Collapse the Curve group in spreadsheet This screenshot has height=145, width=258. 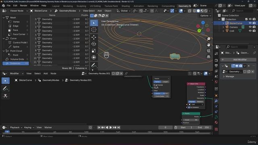coord(4,39)
